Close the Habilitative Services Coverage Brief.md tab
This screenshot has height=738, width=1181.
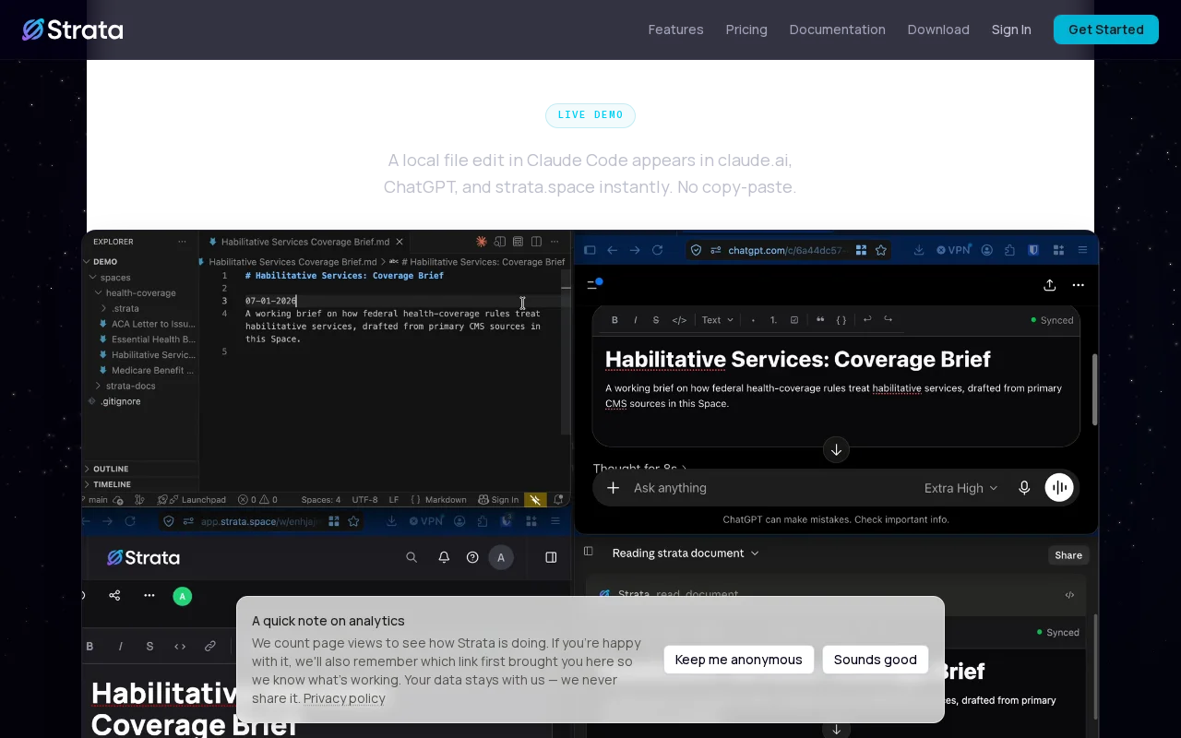coord(400,242)
